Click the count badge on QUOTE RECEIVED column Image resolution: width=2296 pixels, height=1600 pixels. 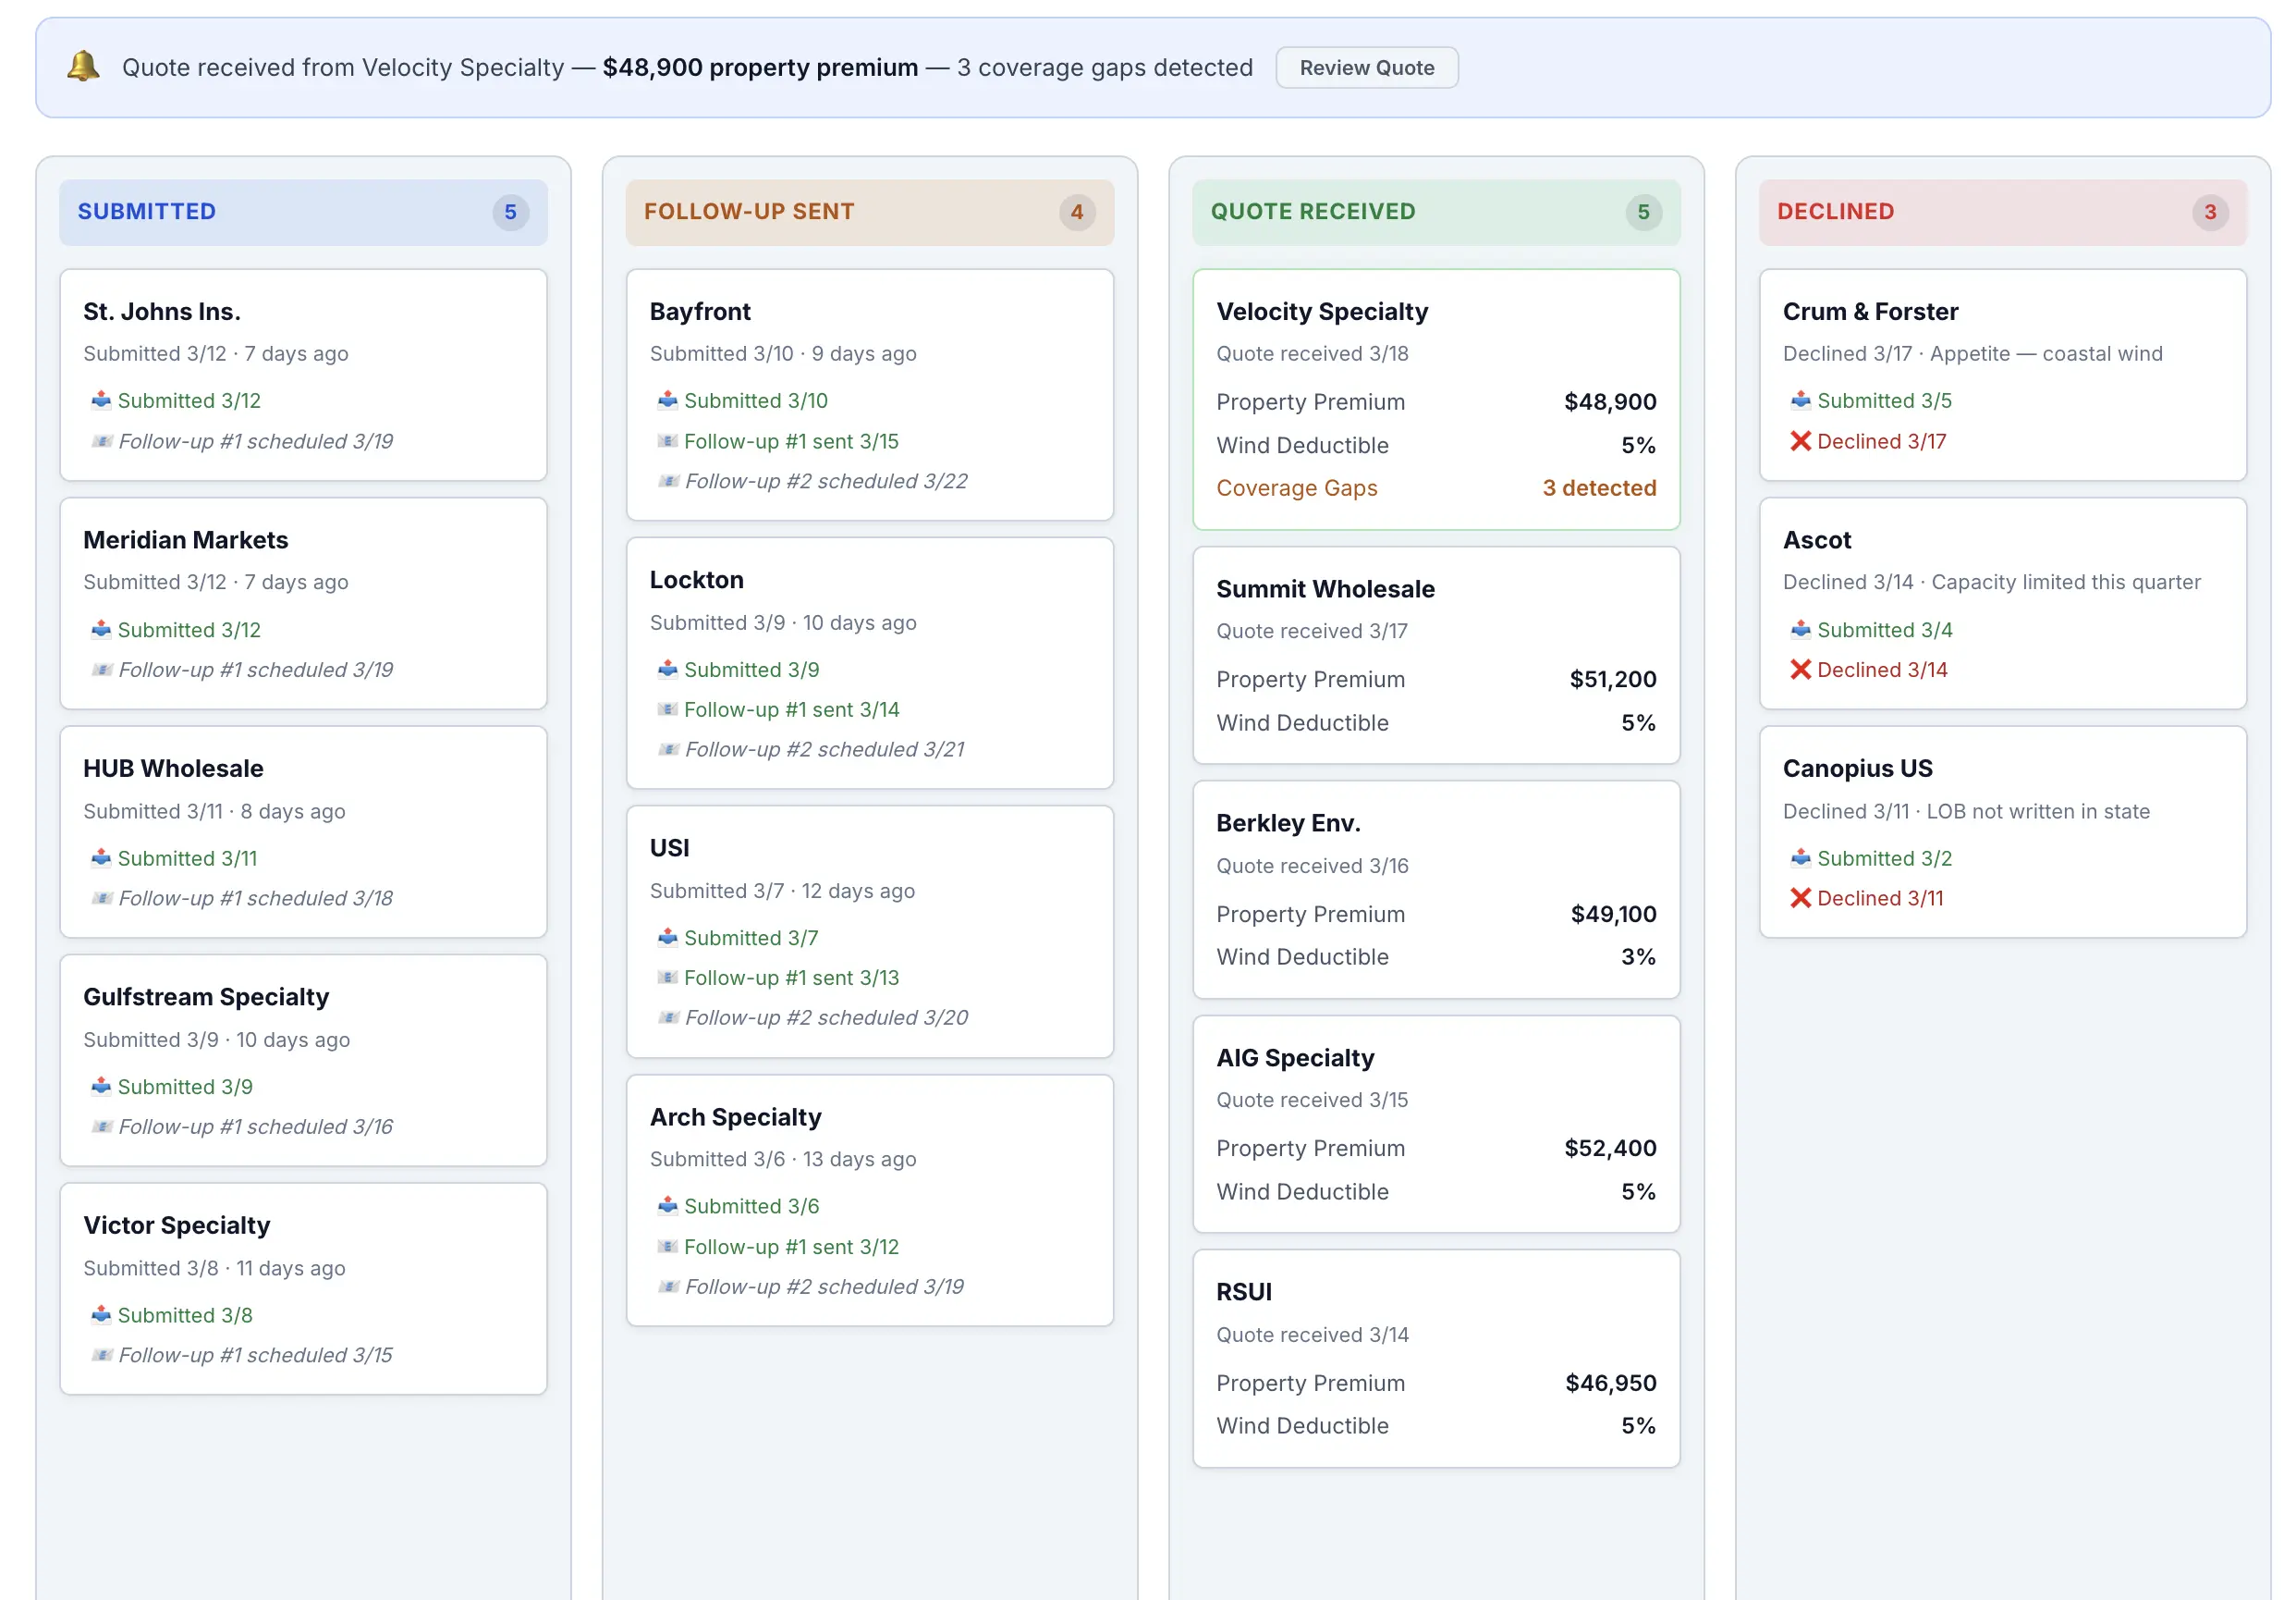coord(1643,212)
